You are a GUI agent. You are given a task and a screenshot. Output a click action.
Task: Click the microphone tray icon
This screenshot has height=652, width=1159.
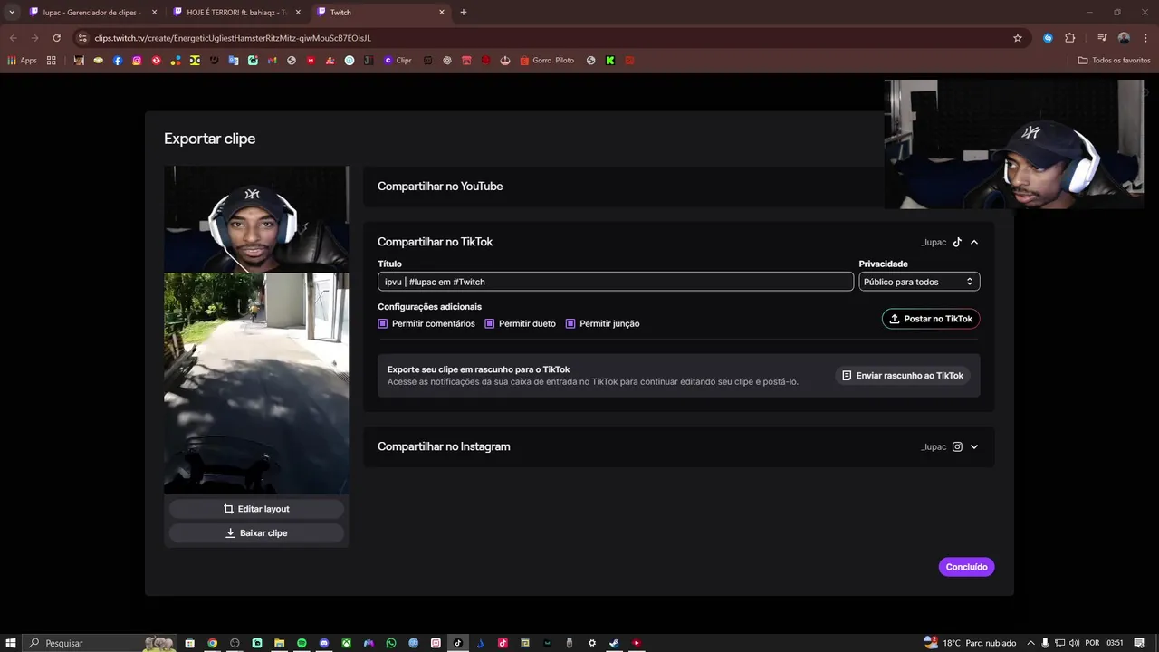point(1045,643)
